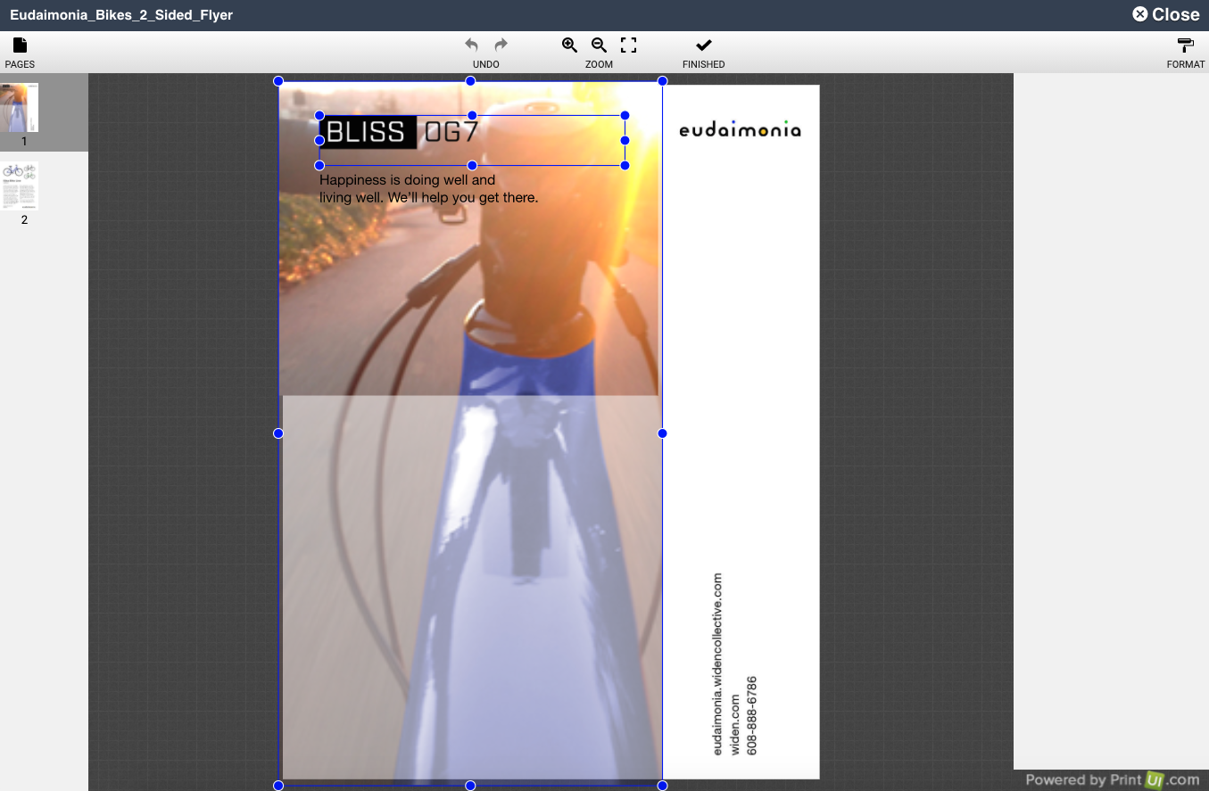
Task: Click the Undo arrow icon
Action: tap(471, 45)
